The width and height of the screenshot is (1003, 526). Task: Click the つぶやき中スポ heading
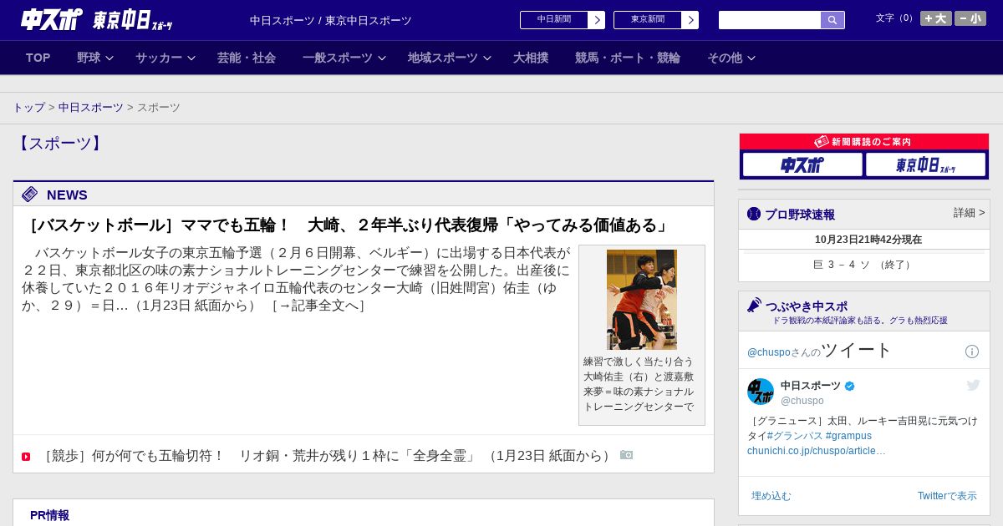(x=807, y=306)
